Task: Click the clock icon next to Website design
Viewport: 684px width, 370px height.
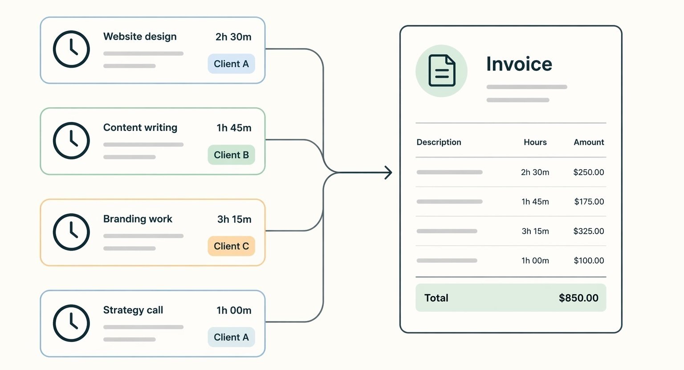Action: pyautogui.click(x=71, y=49)
